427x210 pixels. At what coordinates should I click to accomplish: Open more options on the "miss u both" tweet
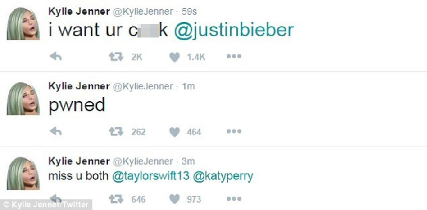(x=234, y=198)
